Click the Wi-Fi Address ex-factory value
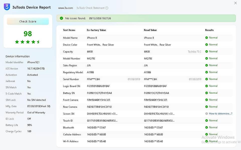The height and width of the screenshot is (150, 241). (x=96, y=141)
